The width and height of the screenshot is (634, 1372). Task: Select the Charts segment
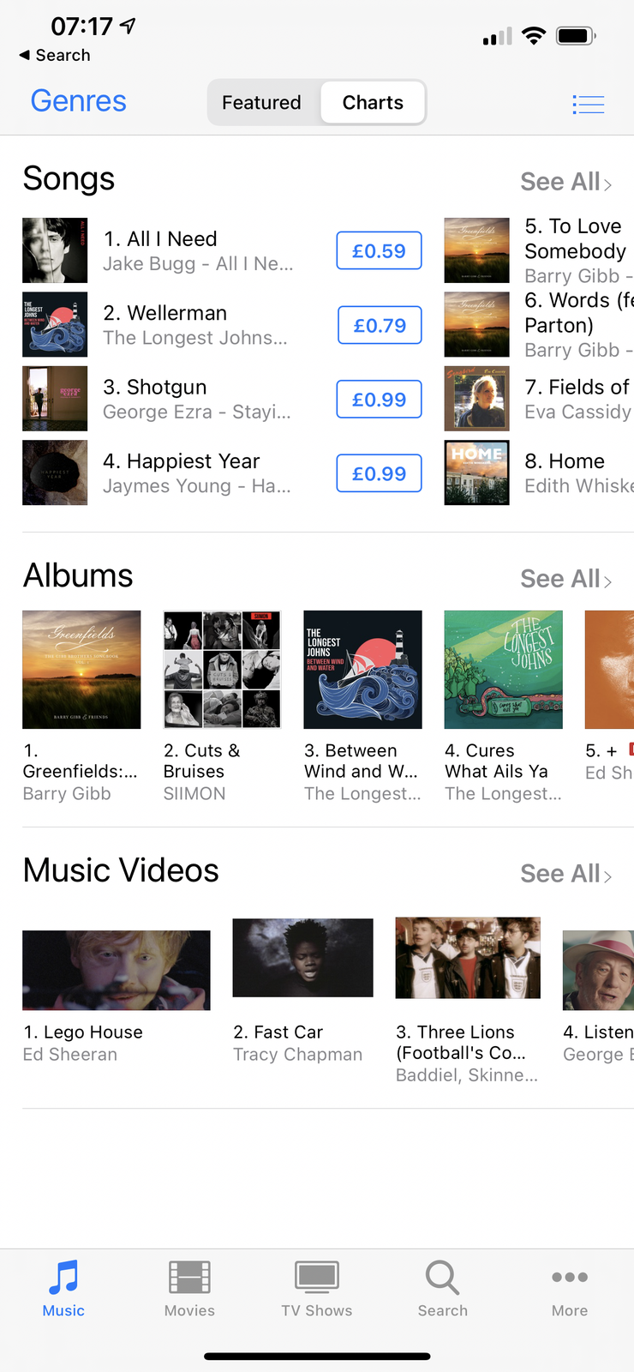point(373,103)
